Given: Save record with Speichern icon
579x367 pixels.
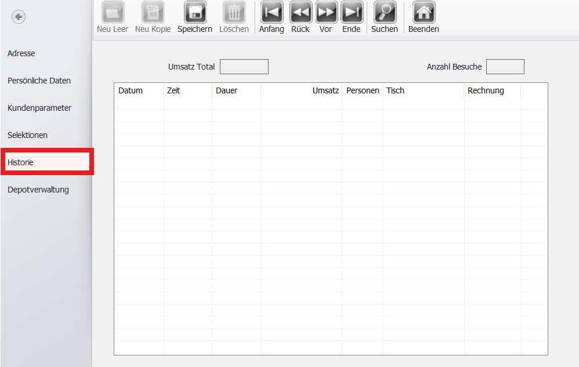Looking at the screenshot, I should pos(195,12).
